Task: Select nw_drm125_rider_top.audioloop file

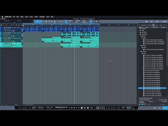Action: tap(153, 92)
